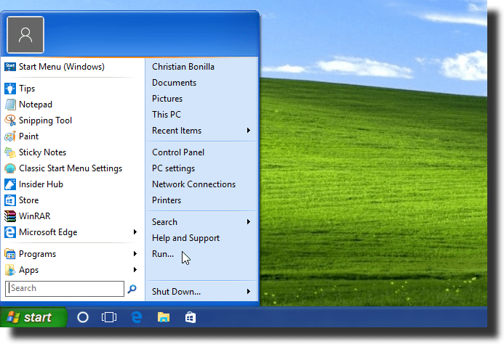Click the Start Menu (Windows) label
The height and width of the screenshot is (344, 504).
[x=62, y=67]
